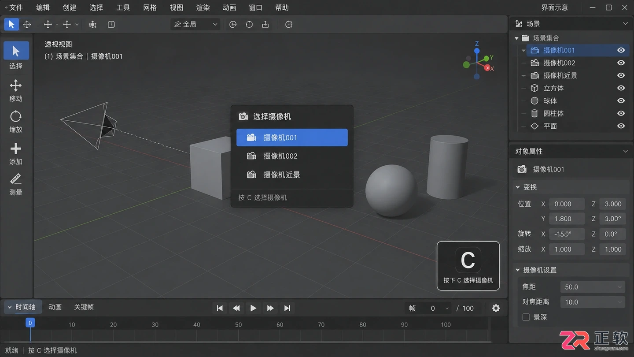
Task: Hide the 球体 object via eye icon
Action: 621,100
